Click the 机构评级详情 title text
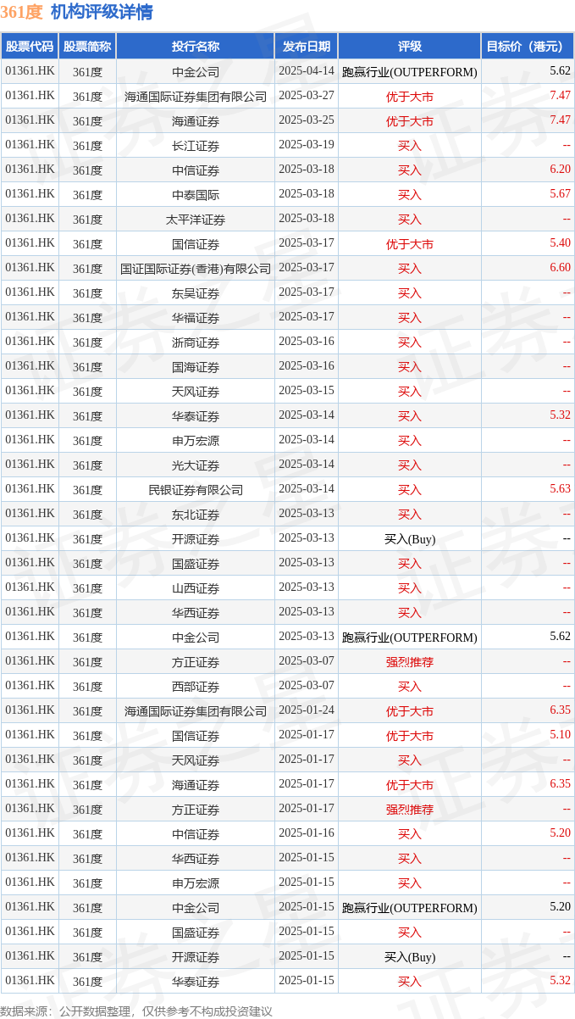575x1019 pixels. [x=102, y=12]
